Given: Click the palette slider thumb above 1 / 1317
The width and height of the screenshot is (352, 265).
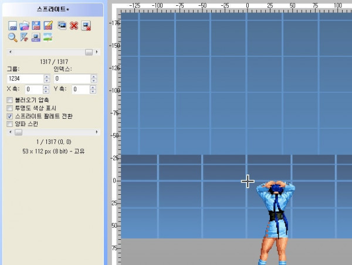Looking at the screenshot, I should [x=18, y=132].
